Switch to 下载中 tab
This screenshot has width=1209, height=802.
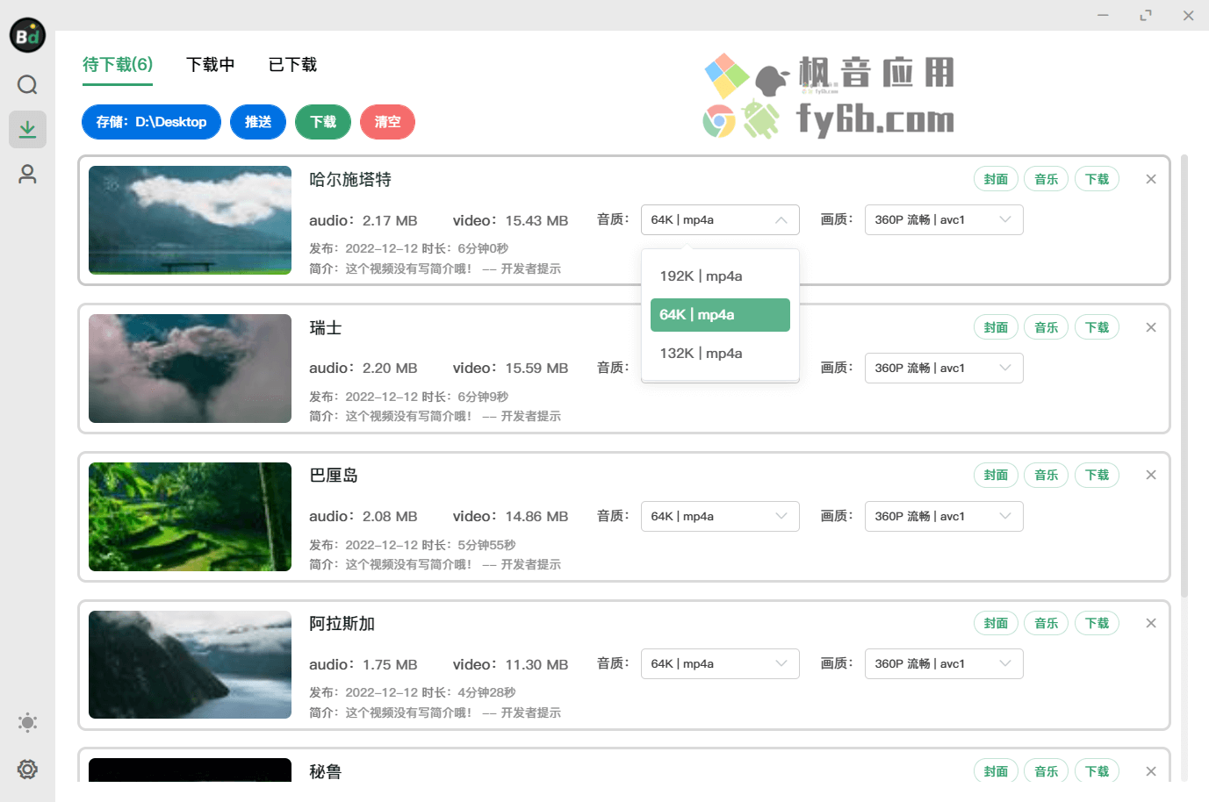211,65
